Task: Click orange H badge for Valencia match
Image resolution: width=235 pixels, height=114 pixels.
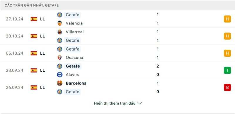Action: click(227, 19)
